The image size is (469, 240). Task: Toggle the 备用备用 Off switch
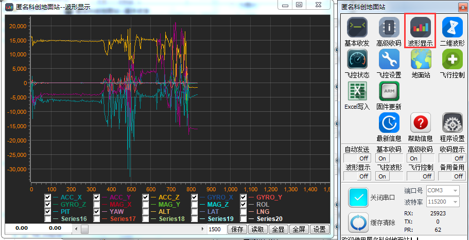click(x=452, y=176)
